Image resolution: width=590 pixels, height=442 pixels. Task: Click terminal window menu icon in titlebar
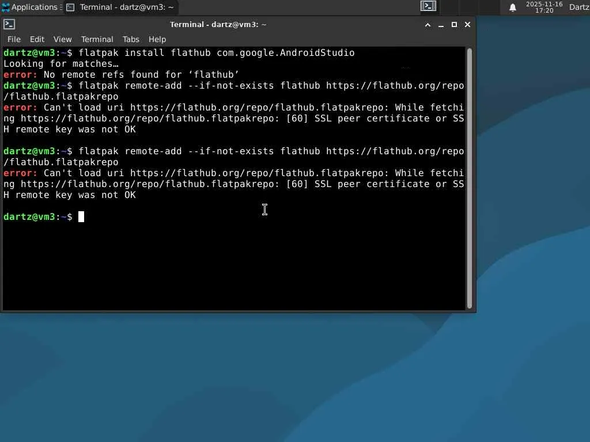(9, 24)
